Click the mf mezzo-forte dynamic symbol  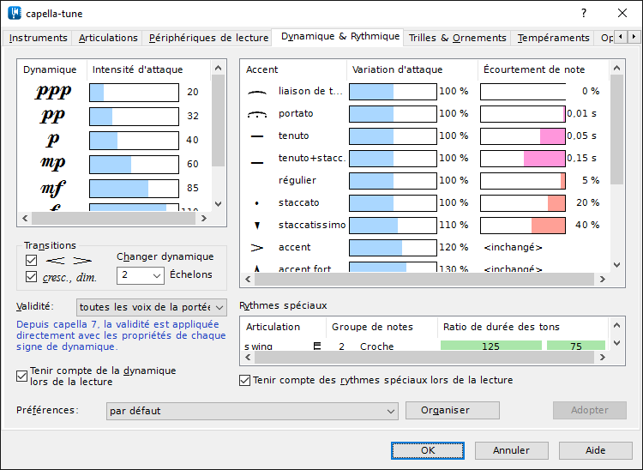tap(53, 188)
